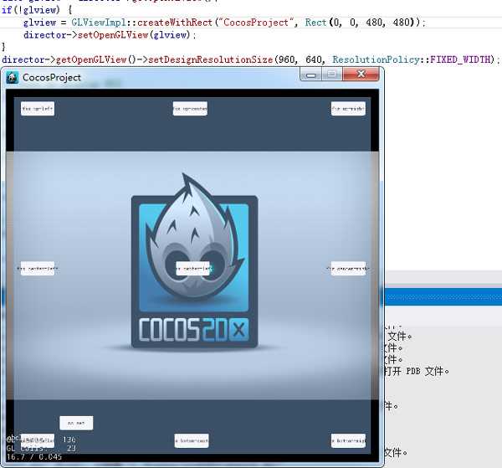Close the CocosProject window

(x=361, y=75)
